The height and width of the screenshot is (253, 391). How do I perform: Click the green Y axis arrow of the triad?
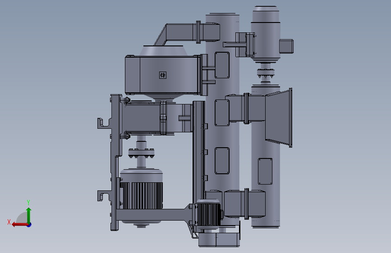click(x=29, y=216)
